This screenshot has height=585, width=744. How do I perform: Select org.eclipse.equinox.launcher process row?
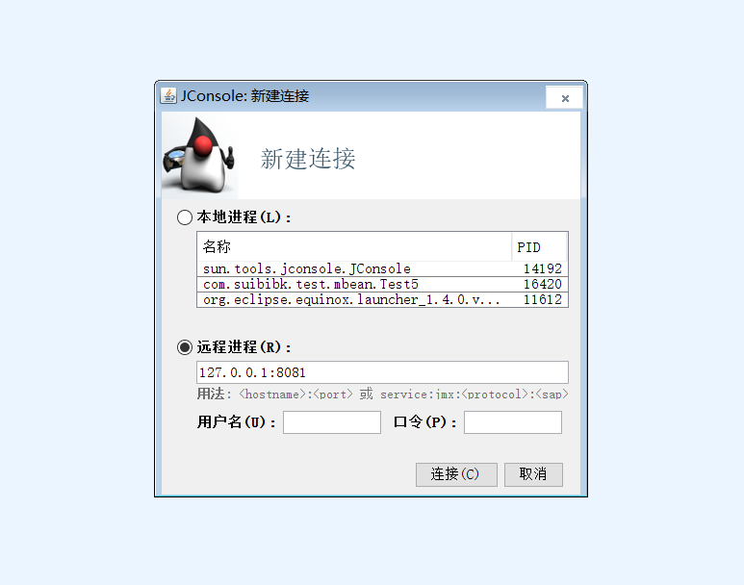(382, 299)
